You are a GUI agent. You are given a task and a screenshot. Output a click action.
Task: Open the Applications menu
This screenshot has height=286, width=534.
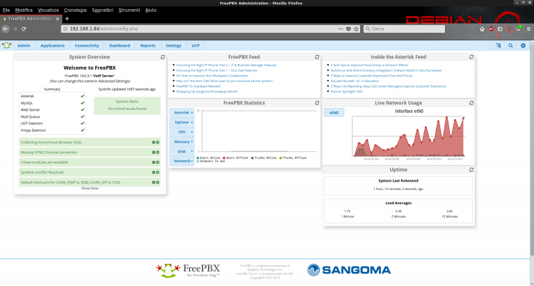pyautogui.click(x=52, y=45)
